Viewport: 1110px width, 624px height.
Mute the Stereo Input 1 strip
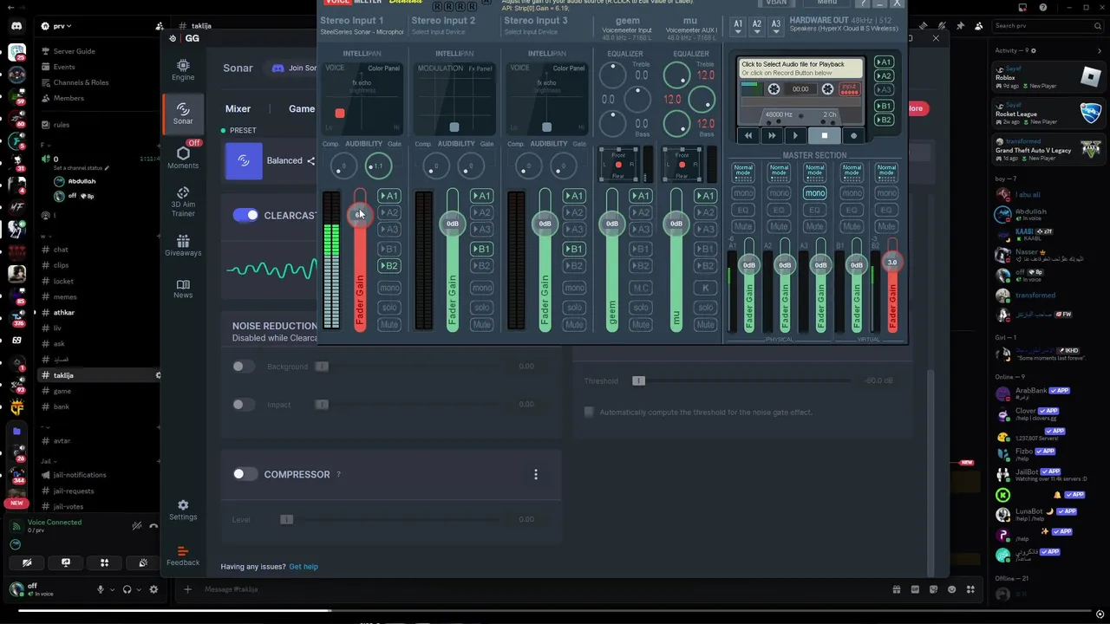tap(388, 325)
